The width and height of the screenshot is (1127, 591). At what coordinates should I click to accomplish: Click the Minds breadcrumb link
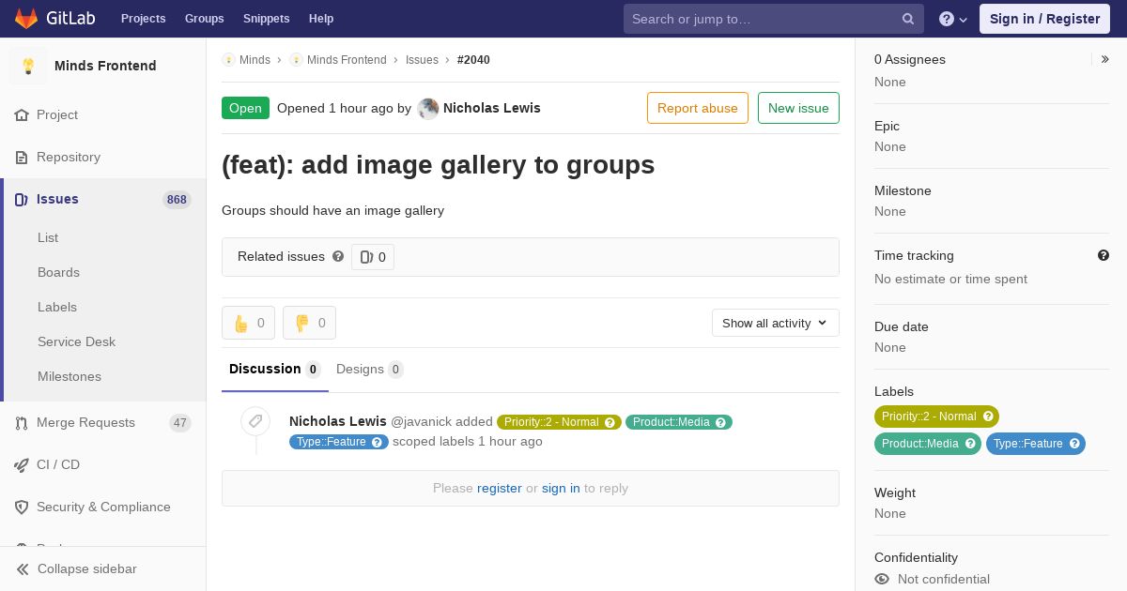255,60
